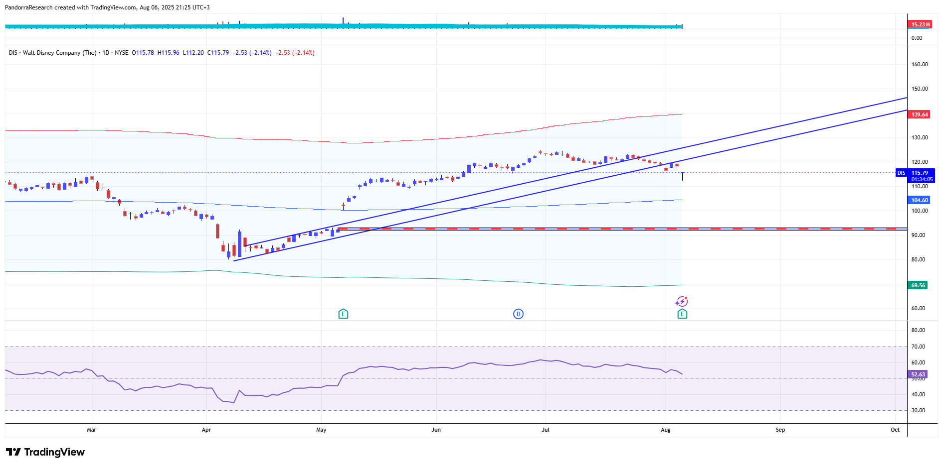Click the Mar label on time axis
Screen dimensions: 943x467
(x=91, y=430)
